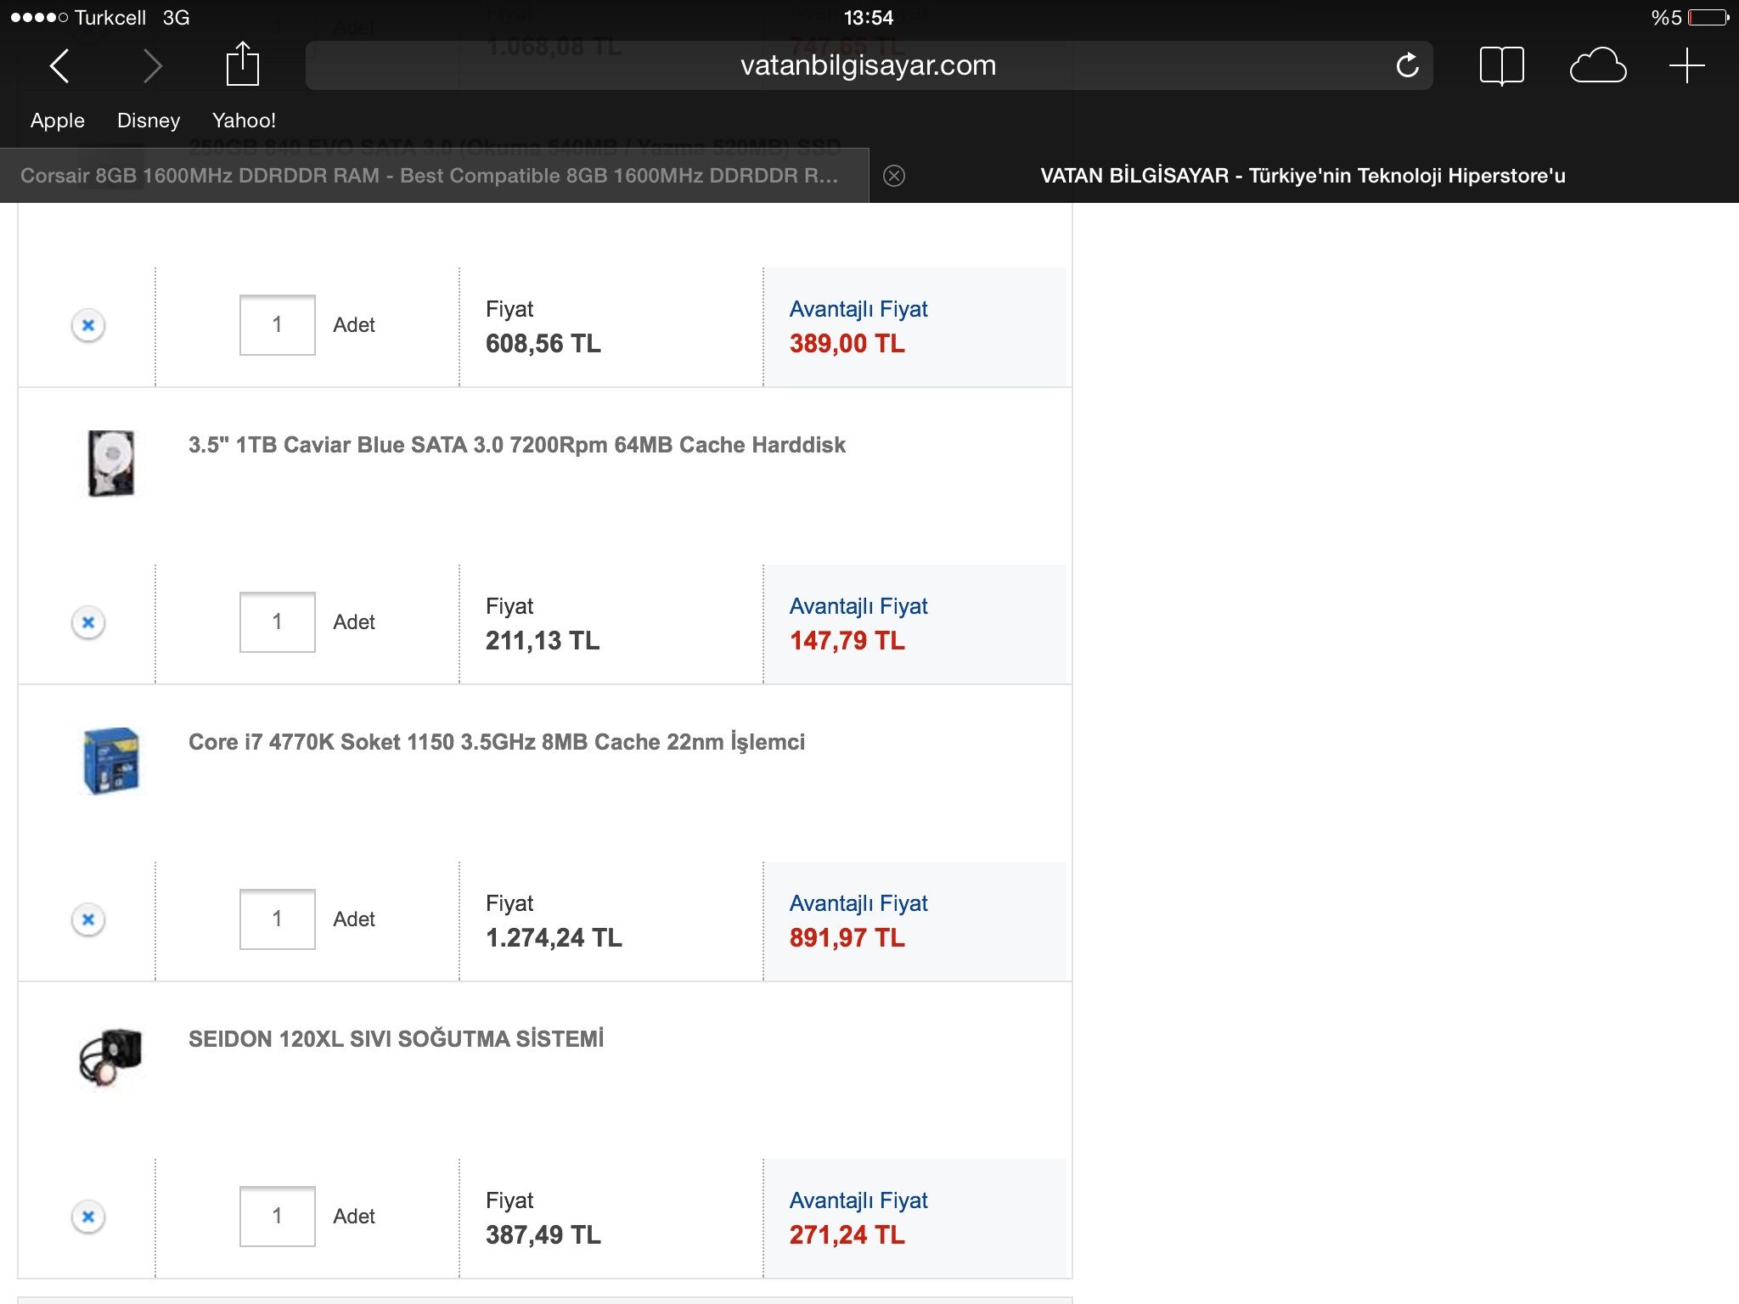The width and height of the screenshot is (1739, 1304).
Task: Open the Disney bookmark
Action: pos(149,121)
